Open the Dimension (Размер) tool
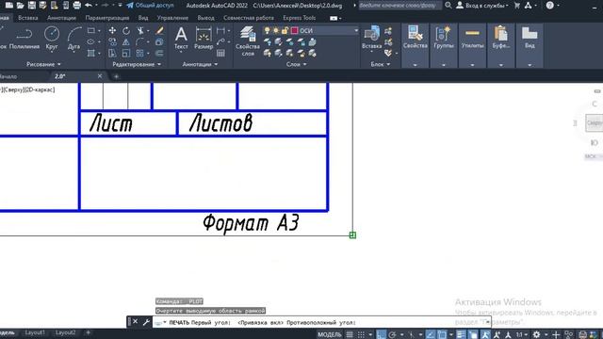The height and width of the screenshot is (339, 603). (204, 39)
